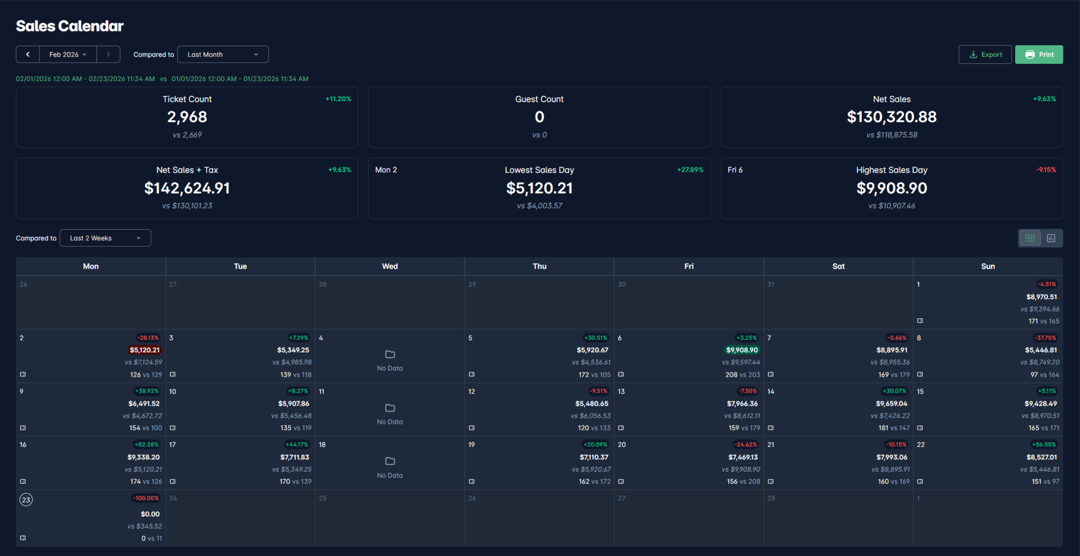This screenshot has height=556, width=1080.
Task: Click the ticket icon on day 6
Action: tap(621, 374)
